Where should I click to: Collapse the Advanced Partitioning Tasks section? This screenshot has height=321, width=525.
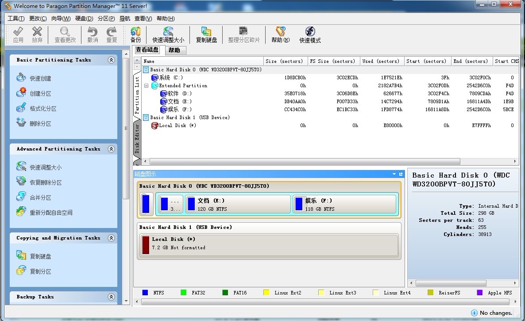tap(111, 149)
